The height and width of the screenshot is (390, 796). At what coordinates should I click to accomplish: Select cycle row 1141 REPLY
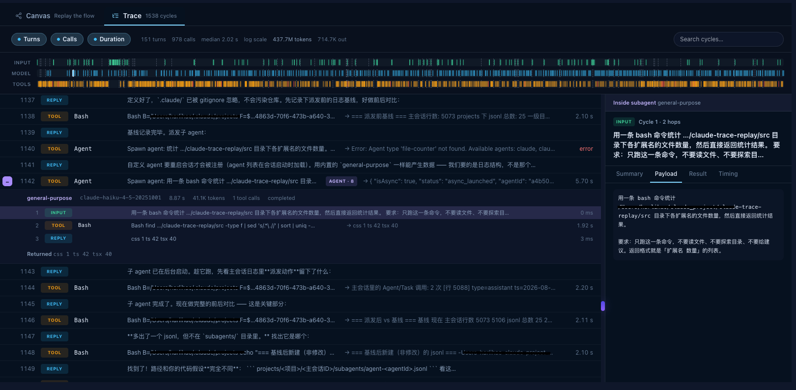click(300, 165)
